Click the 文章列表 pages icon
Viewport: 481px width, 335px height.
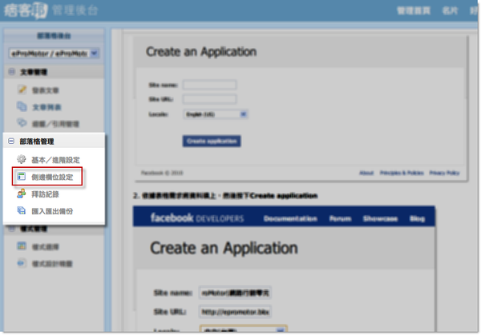click(22, 106)
